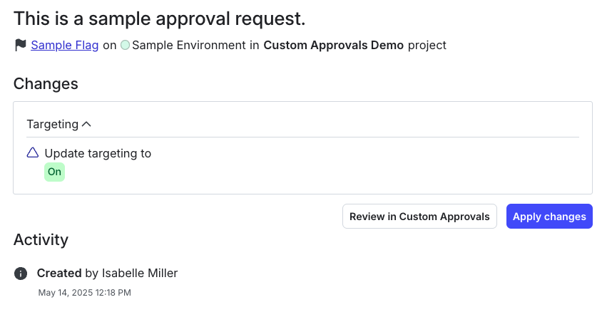Click the May 14, 2025 timestamp
The height and width of the screenshot is (317, 607).
(x=84, y=293)
